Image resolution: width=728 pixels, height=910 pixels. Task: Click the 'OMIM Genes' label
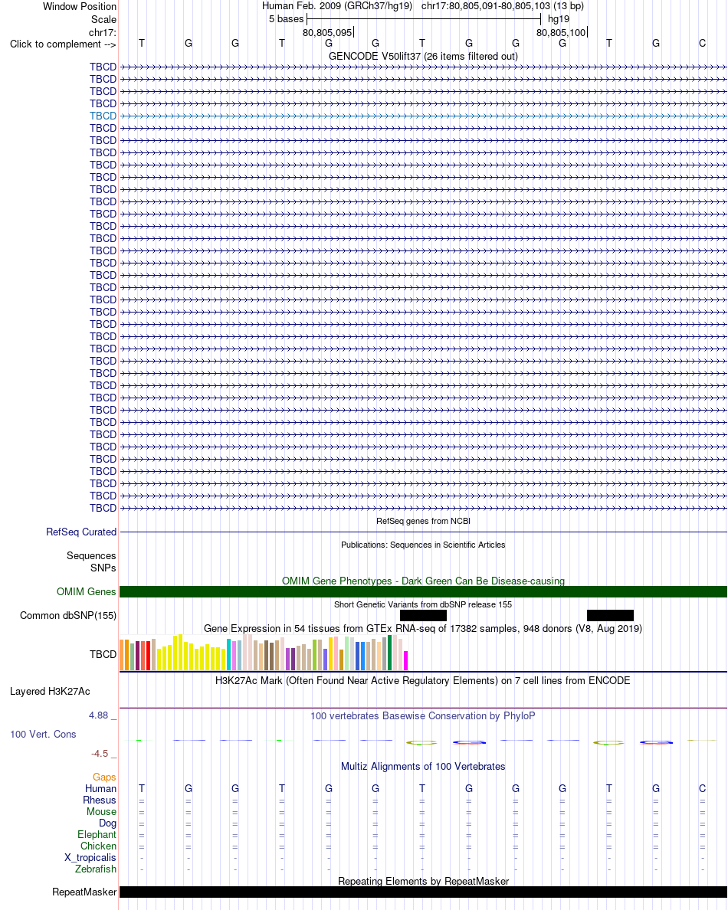[86, 592]
